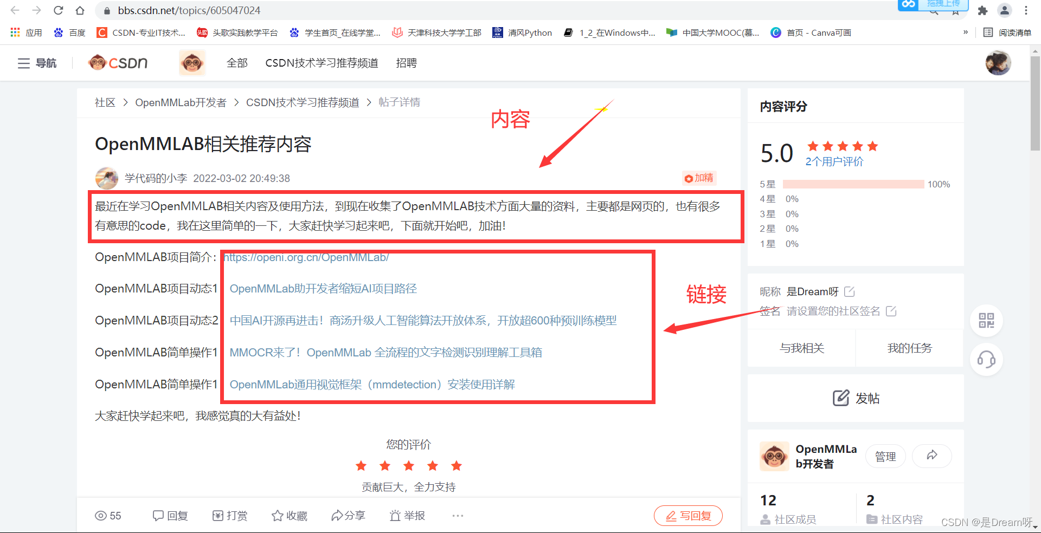Select the CSDN技术学习推荐频道 tab
The image size is (1041, 533).
[322, 63]
